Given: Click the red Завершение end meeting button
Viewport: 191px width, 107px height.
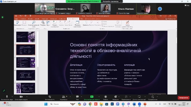Looking at the screenshot, I should 184,98.
